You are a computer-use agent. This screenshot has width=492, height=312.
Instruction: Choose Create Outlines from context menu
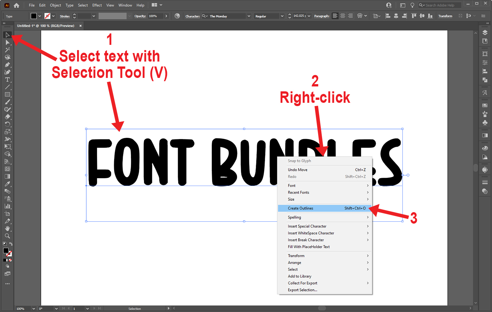(325, 208)
